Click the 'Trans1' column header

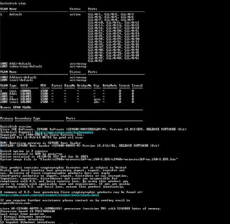coord(124,85)
